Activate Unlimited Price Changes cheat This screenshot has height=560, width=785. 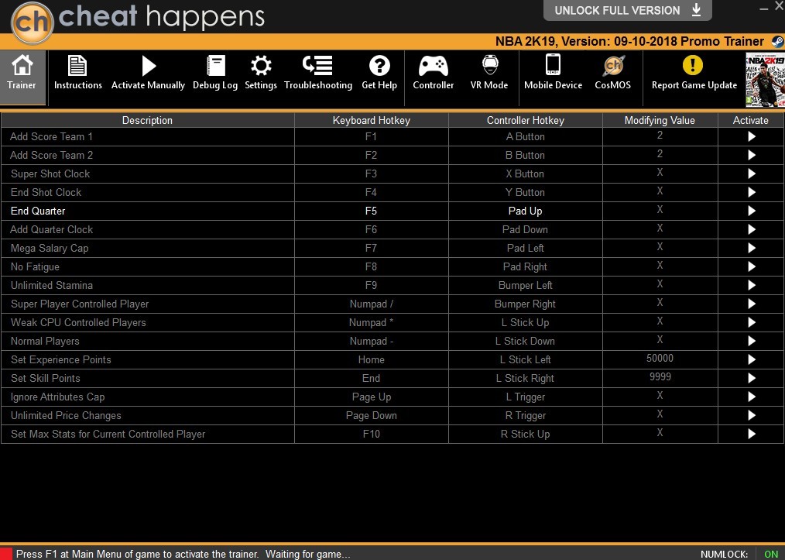(751, 415)
